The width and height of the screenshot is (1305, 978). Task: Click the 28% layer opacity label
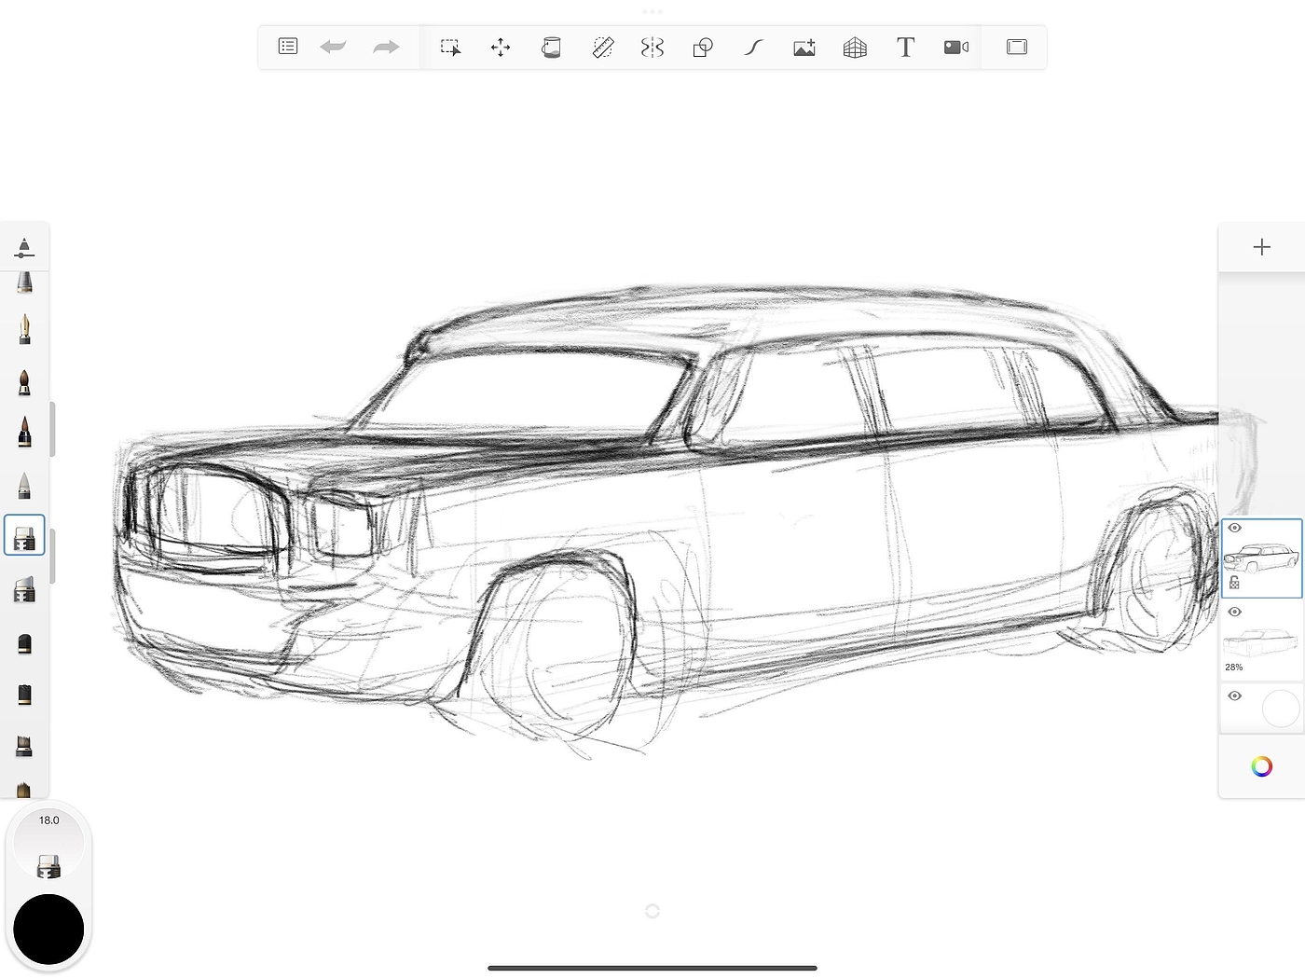coord(1234,668)
